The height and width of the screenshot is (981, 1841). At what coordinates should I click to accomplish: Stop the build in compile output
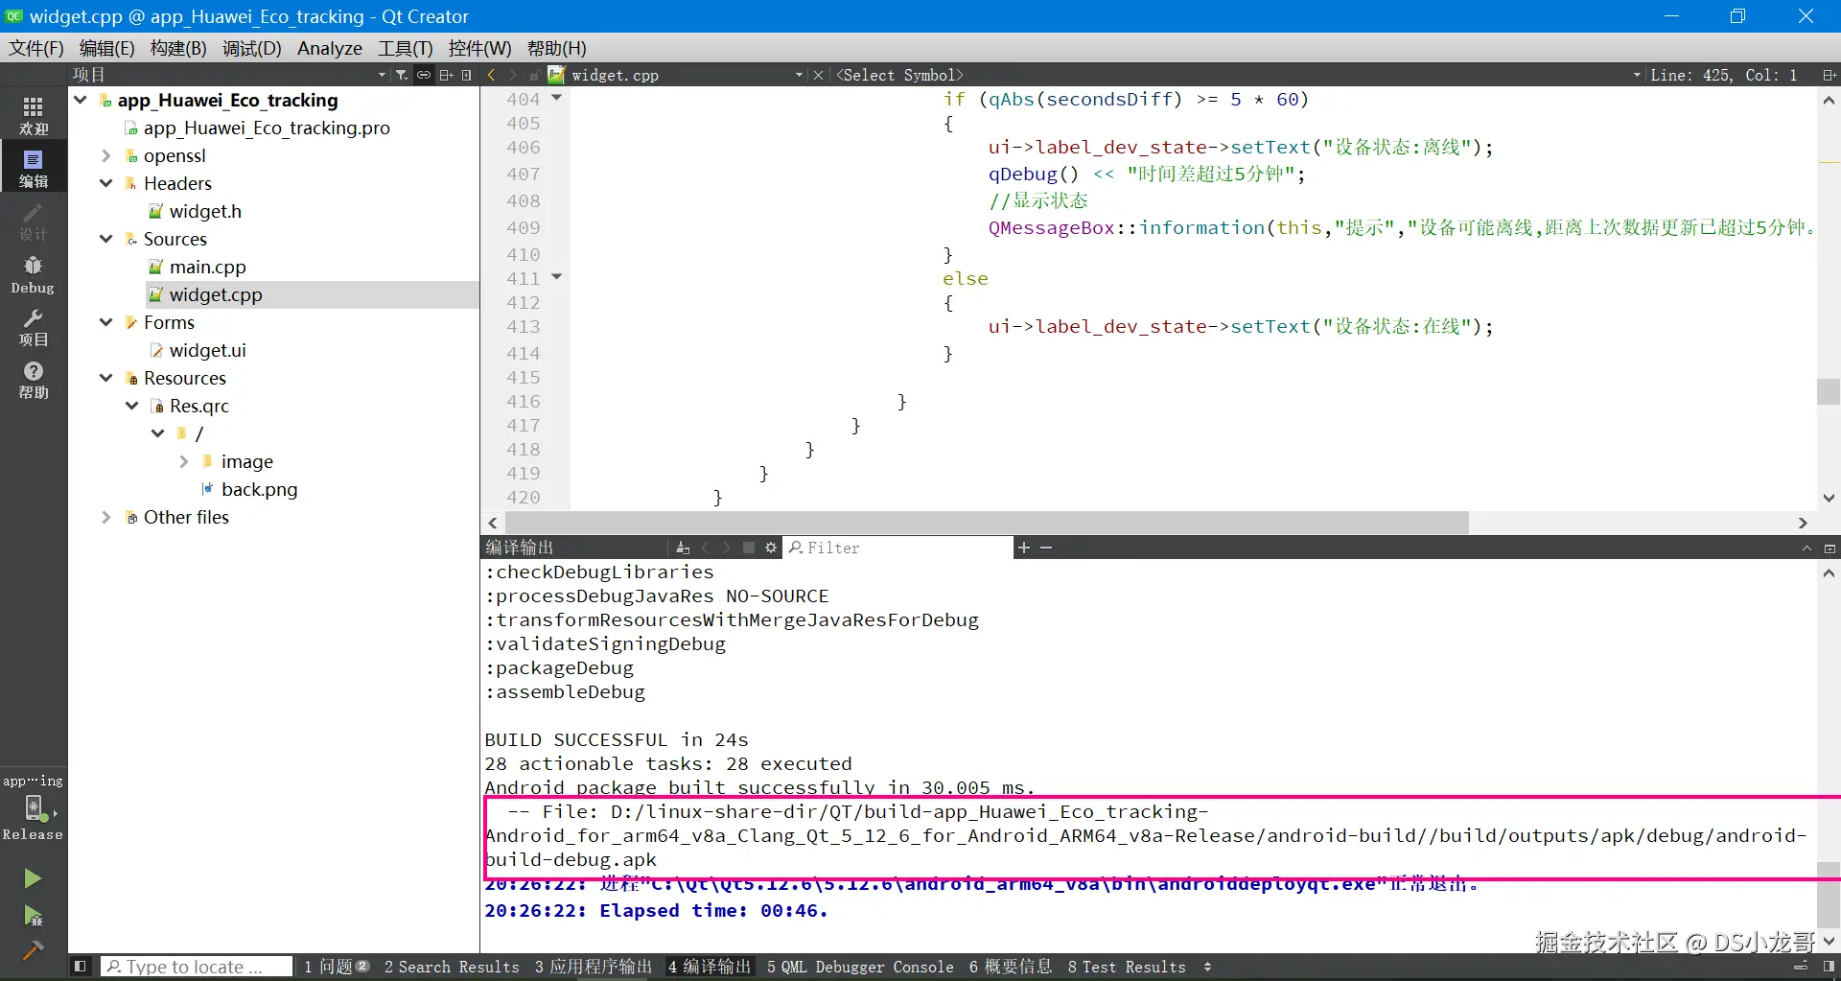click(749, 548)
